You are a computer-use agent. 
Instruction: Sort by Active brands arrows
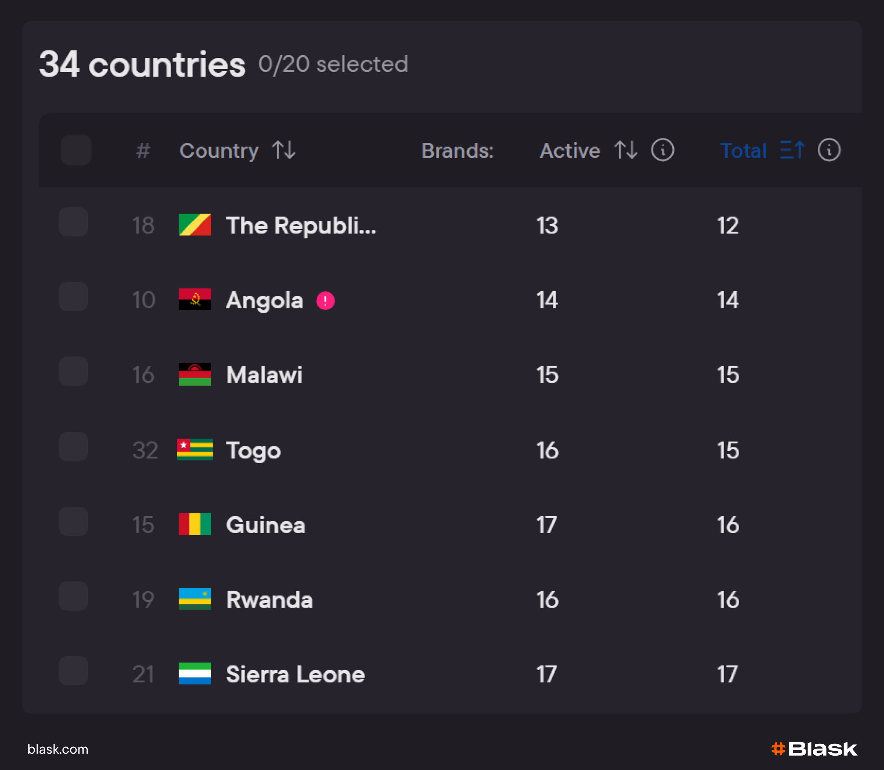click(626, 150)
